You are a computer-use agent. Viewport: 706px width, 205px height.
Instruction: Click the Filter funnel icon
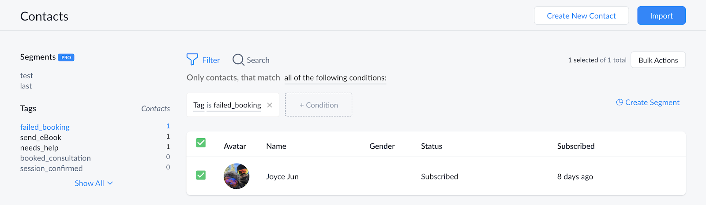point(192,59)
